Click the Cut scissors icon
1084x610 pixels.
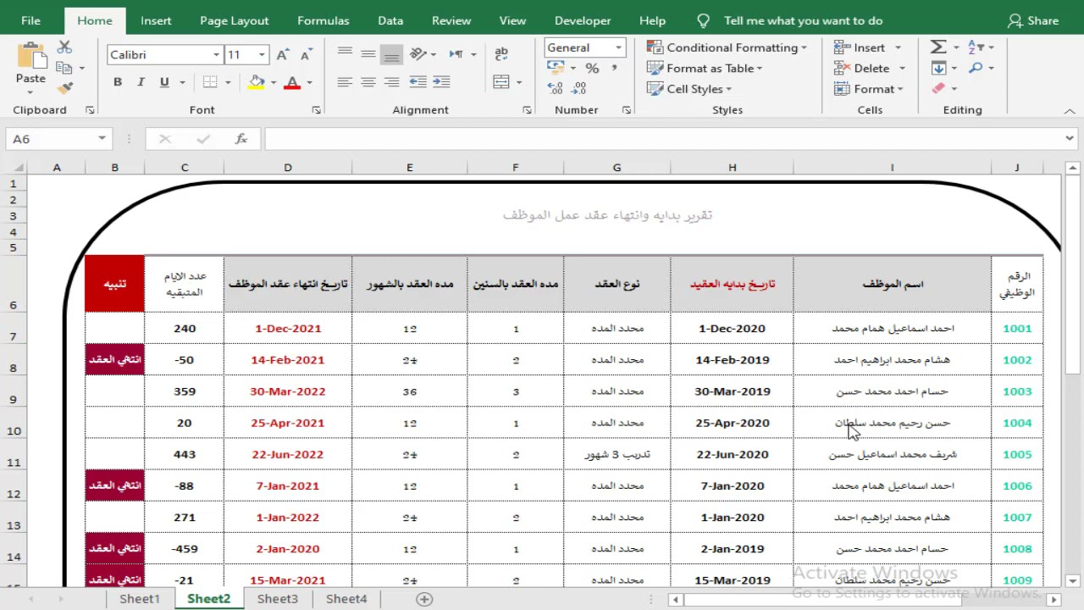(x=64, y=48)
